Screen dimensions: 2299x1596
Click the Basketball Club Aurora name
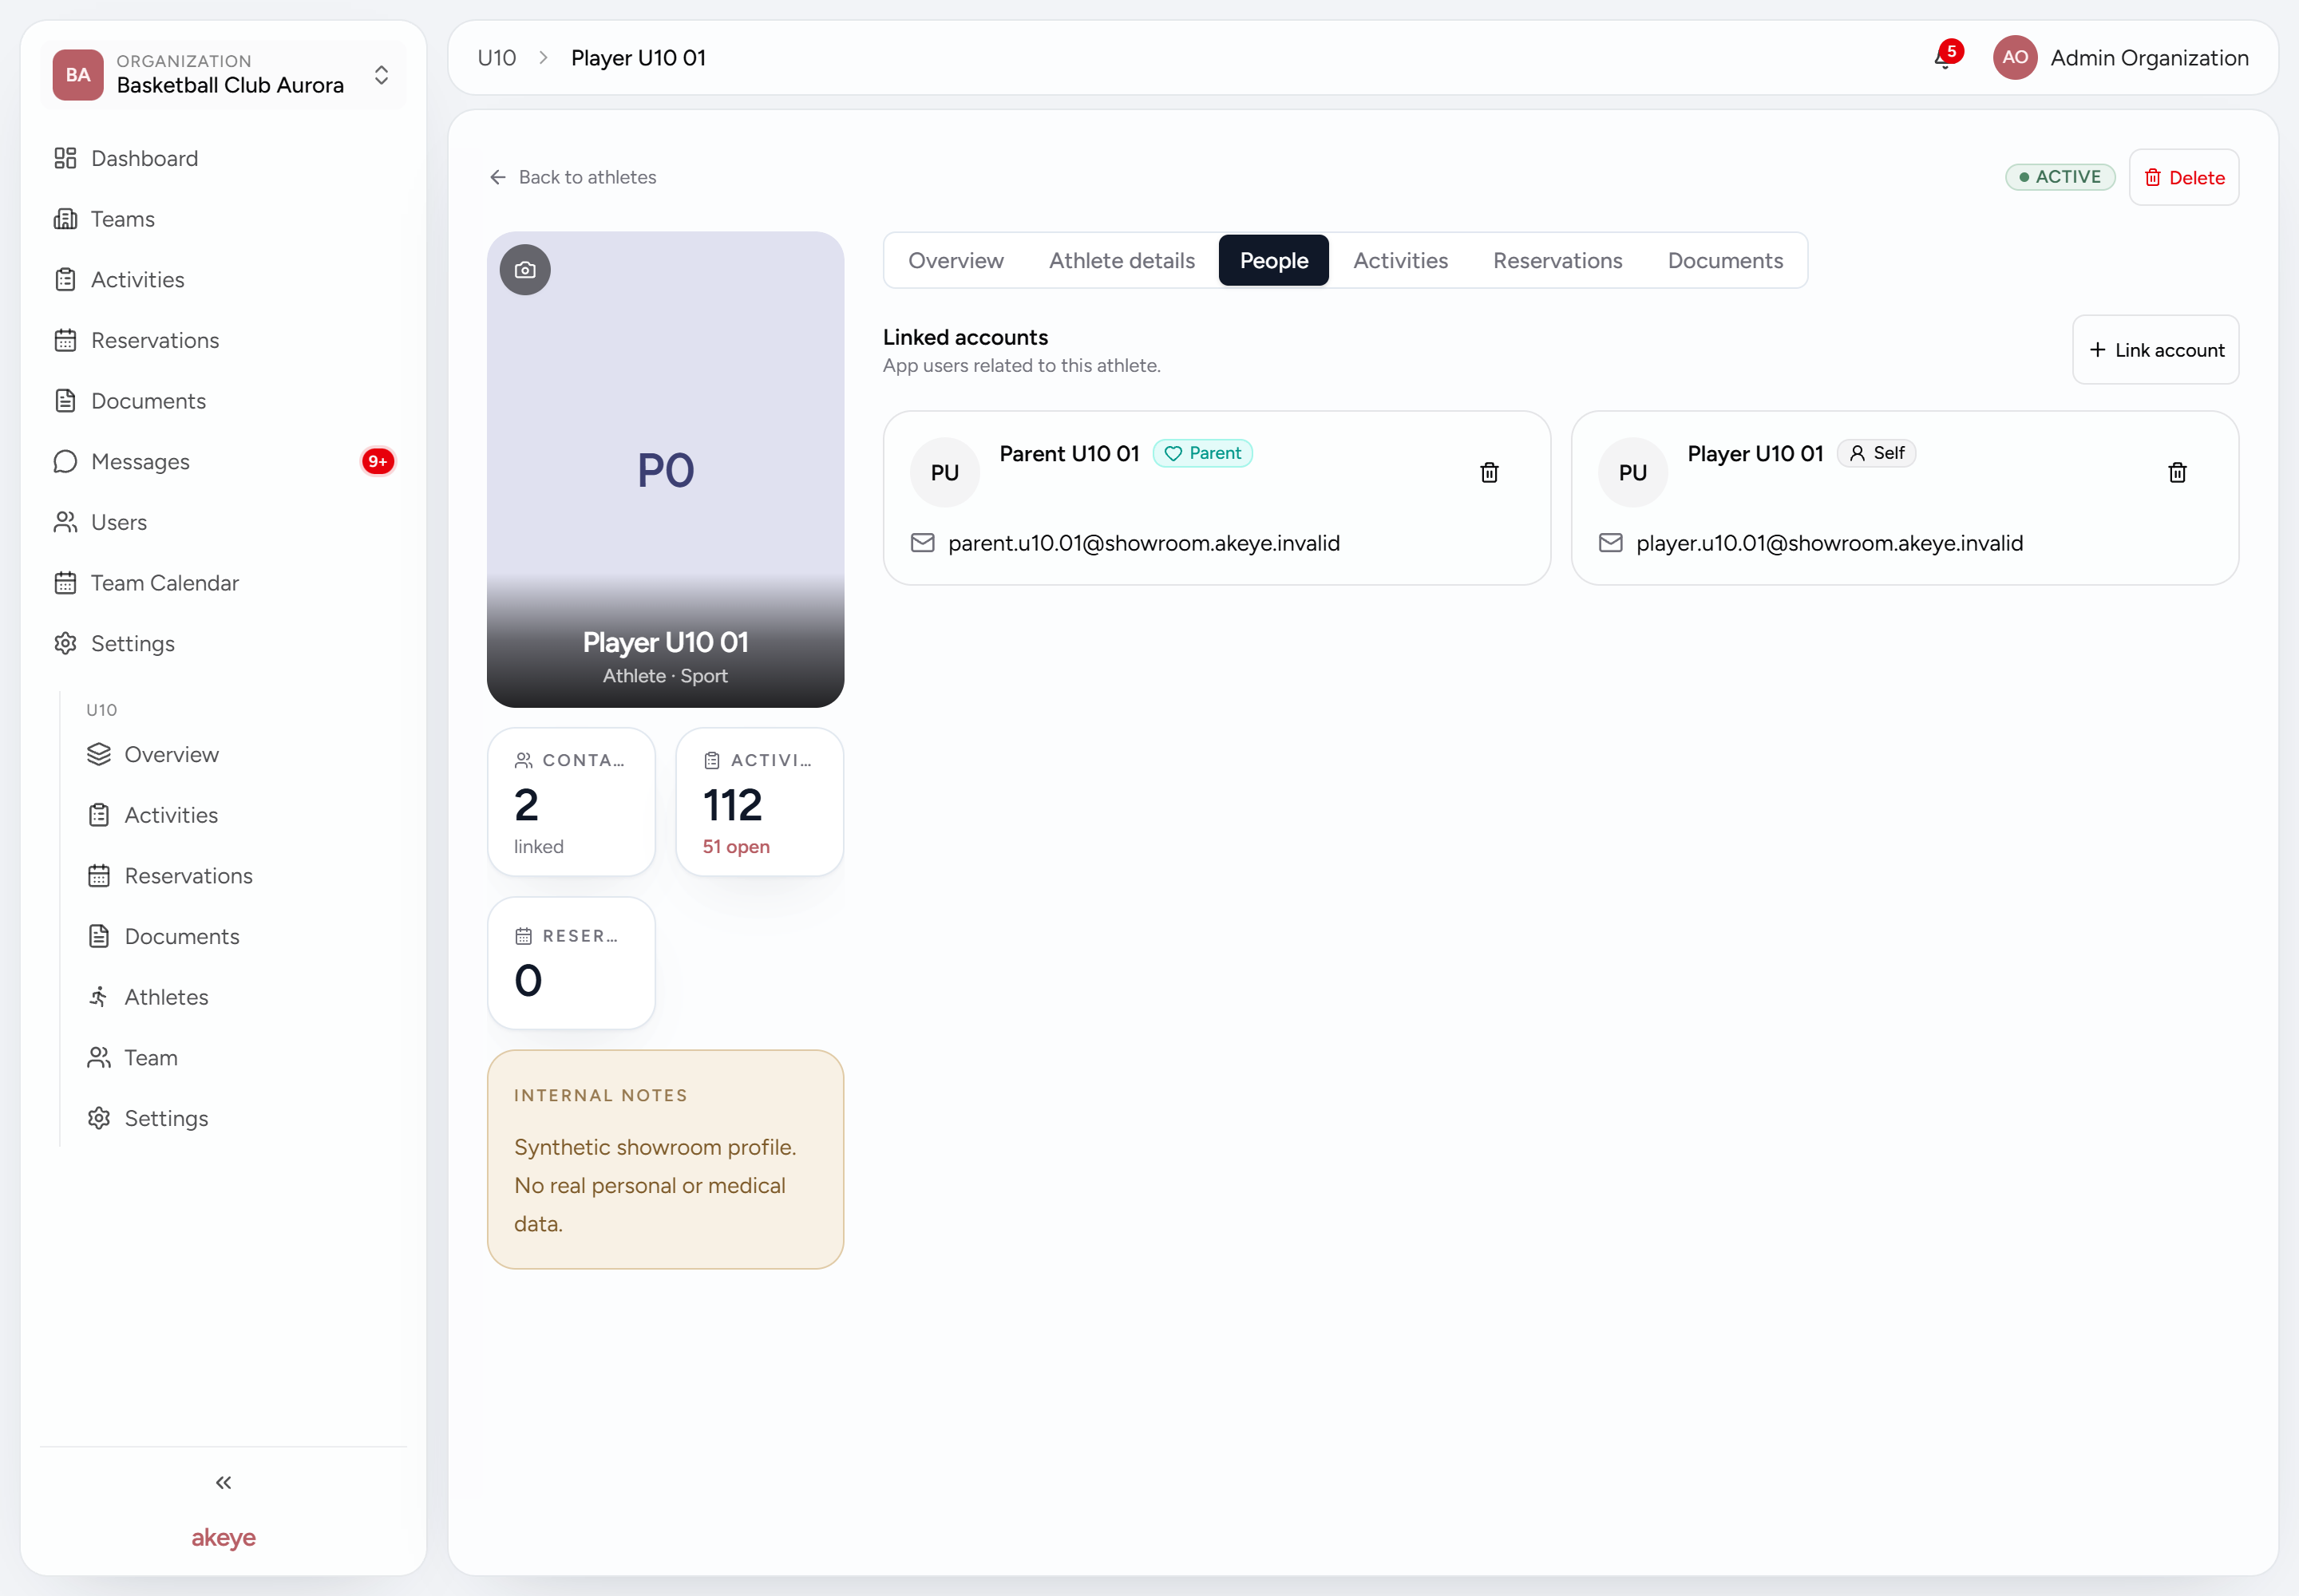coord(230,85)
